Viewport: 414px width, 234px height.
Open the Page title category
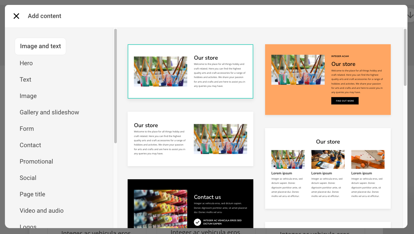click(x=32, y=194)
